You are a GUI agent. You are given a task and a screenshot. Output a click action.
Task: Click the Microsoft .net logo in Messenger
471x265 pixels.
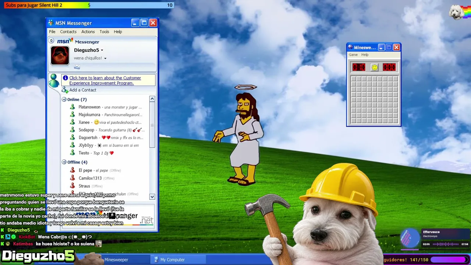pos(147,220)
